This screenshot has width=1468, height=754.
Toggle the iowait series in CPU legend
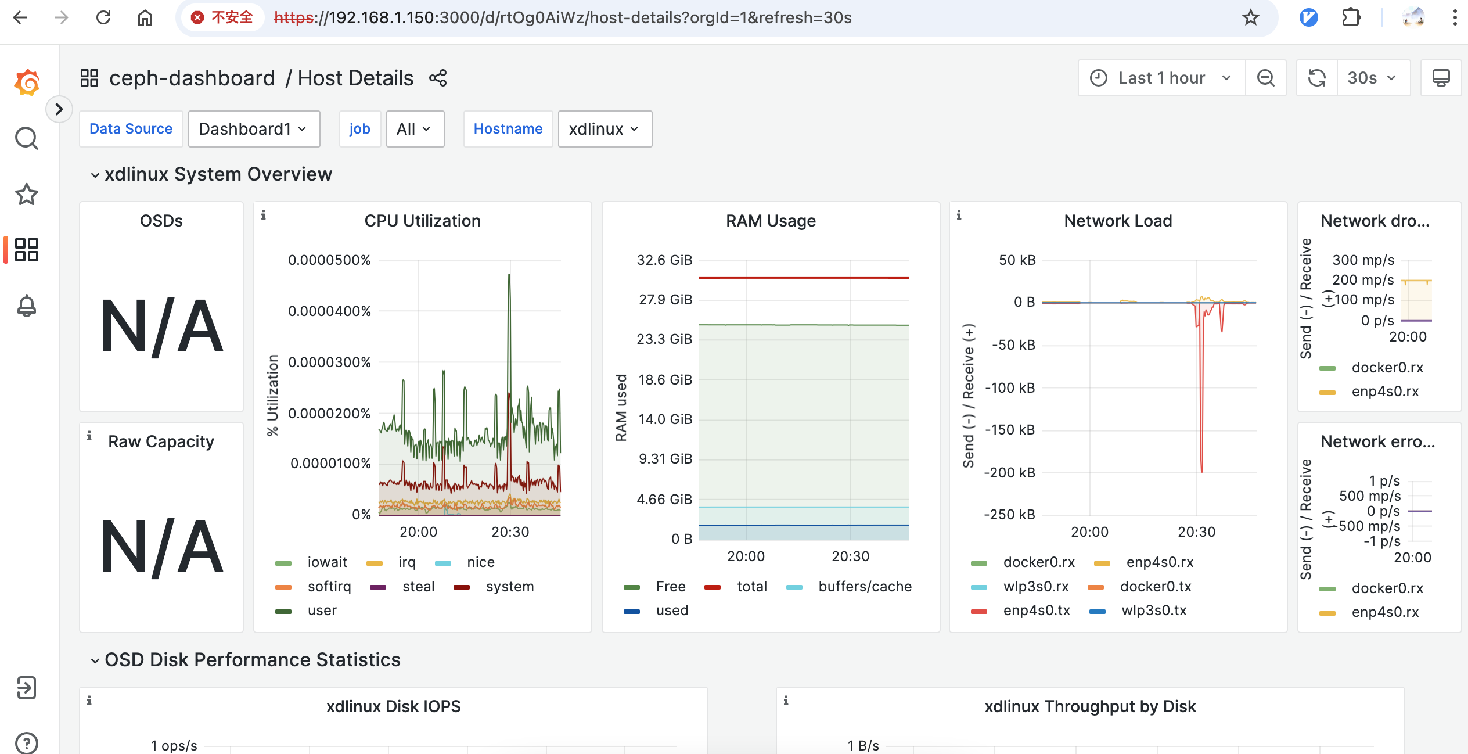(327, 562)
